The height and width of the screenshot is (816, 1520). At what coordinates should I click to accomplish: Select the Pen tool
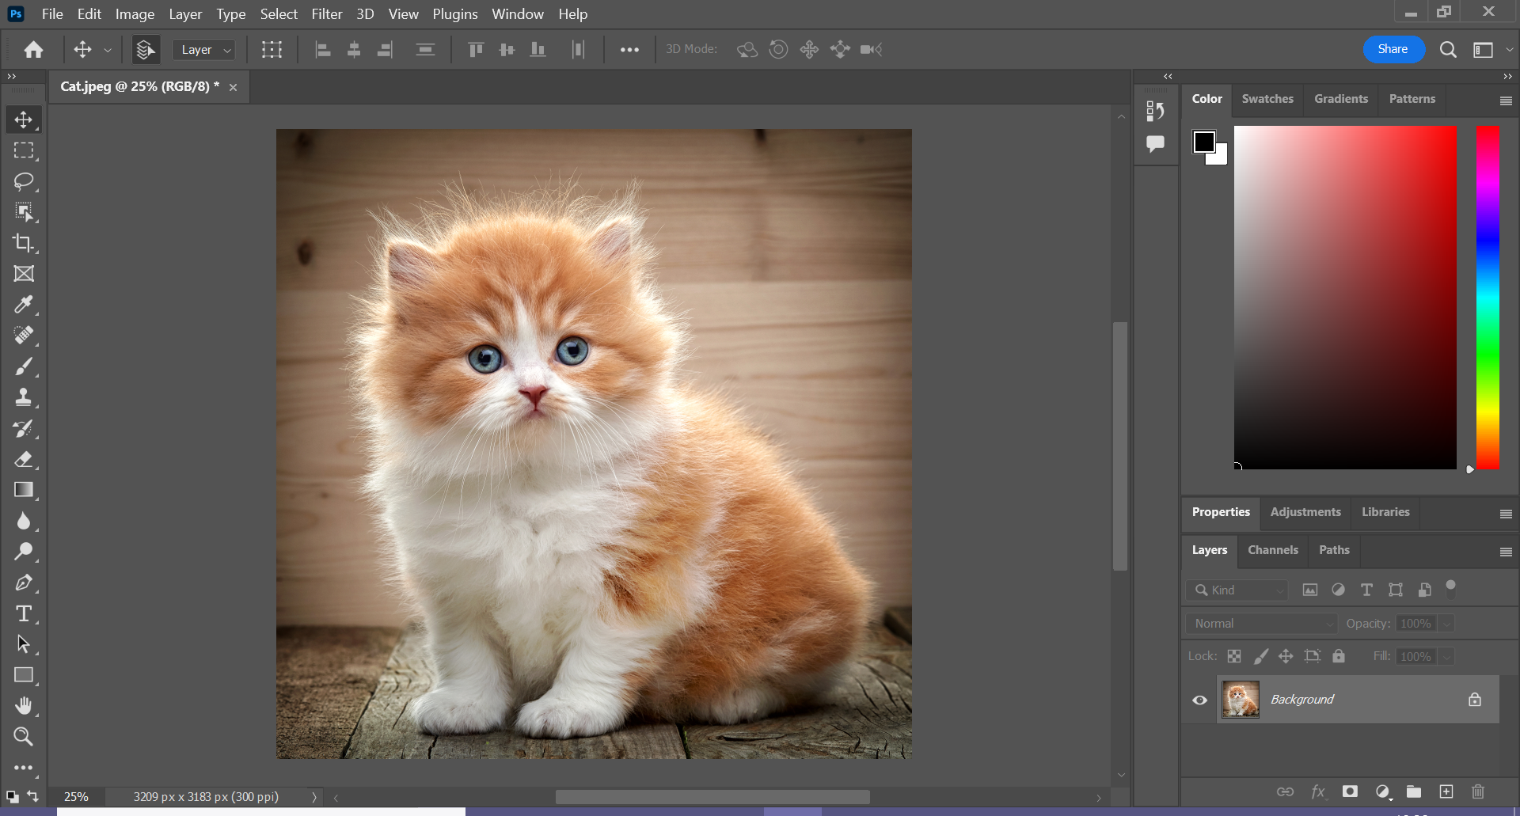click(24, 583)
